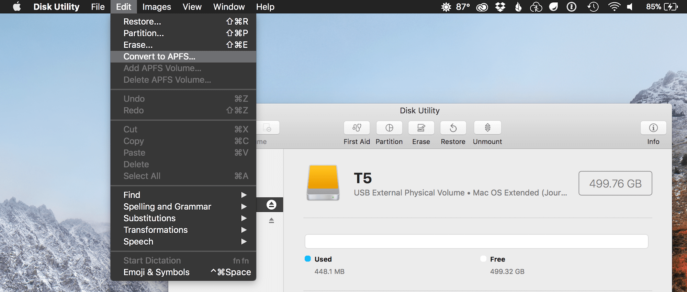Screen dimensions: 687x292
Task: Click the T5 volume name heading
Action: (x=363, y=178)
